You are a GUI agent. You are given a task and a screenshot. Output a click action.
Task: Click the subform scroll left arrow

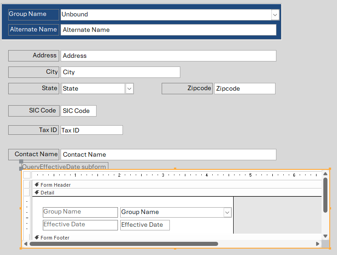(x=26, y=244)
